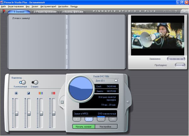The height and width of the screenshot is (136, 189).
Task: Toggle the audio panel flap icon
Action: pyautogui.click(x=128, y=102)
